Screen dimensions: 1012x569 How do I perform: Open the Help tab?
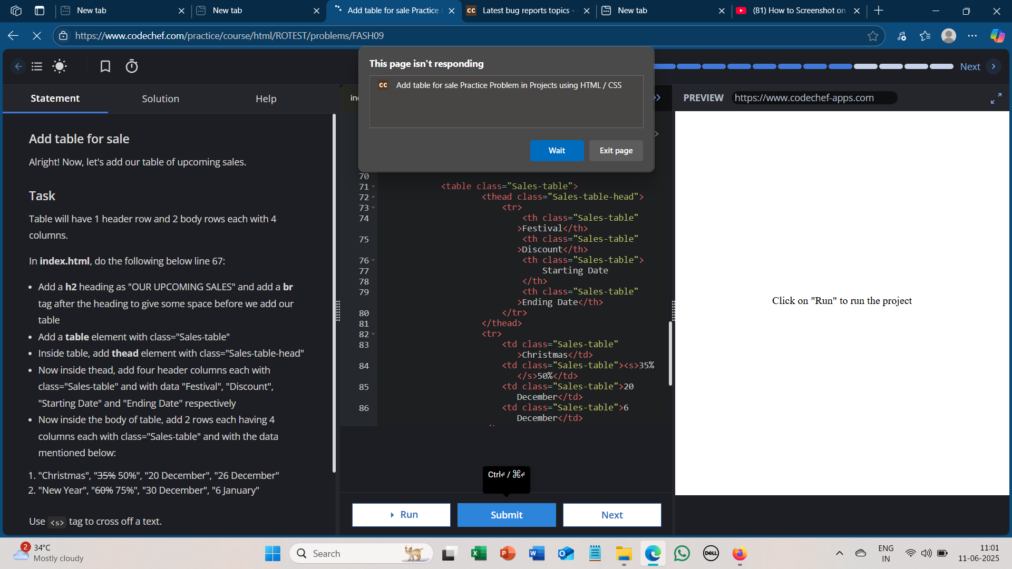(266, 99)
